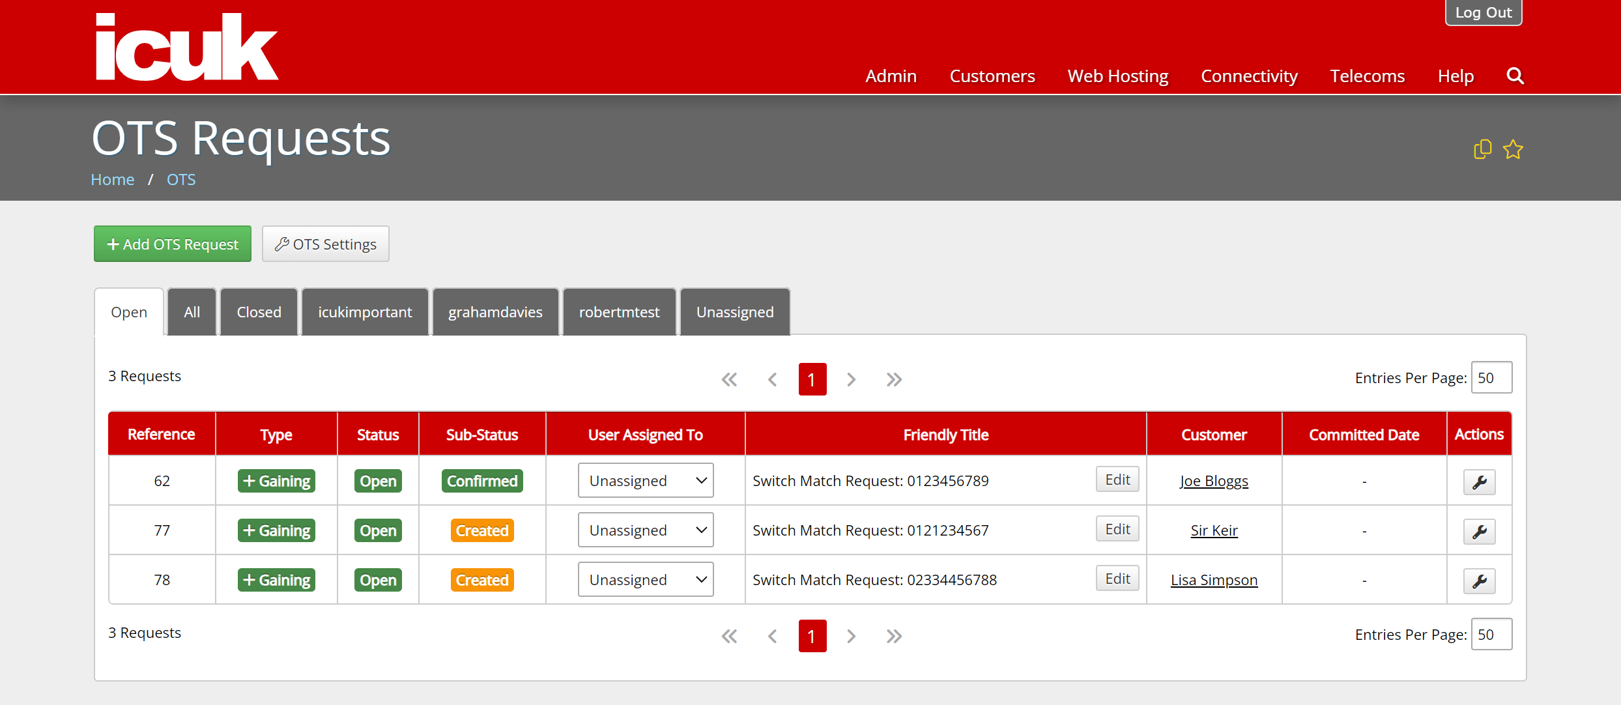This screenshot has height=705, width=1621.
Task: Click the search magnifier icon in header
Action: (1515, 76)
